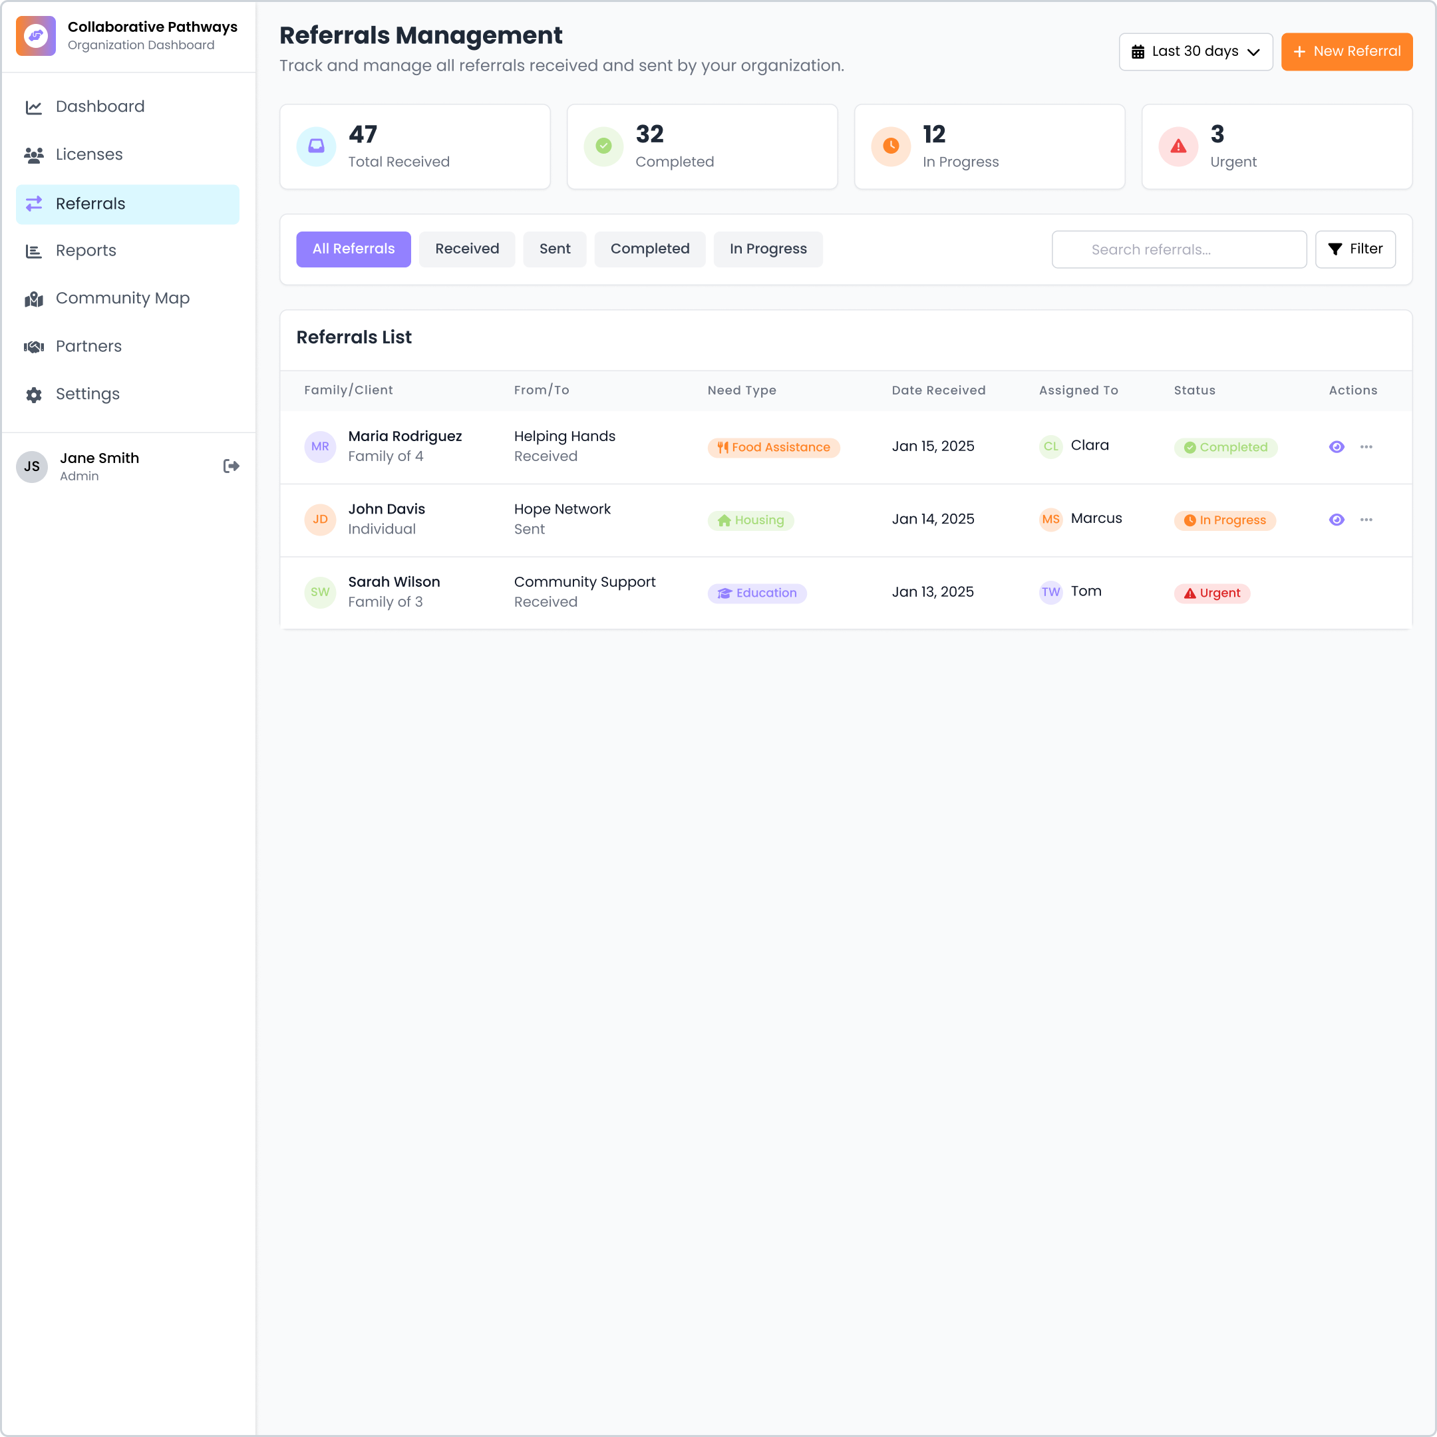Select the Completed filter button
1437x1437 pixels.
click(649, 249)
